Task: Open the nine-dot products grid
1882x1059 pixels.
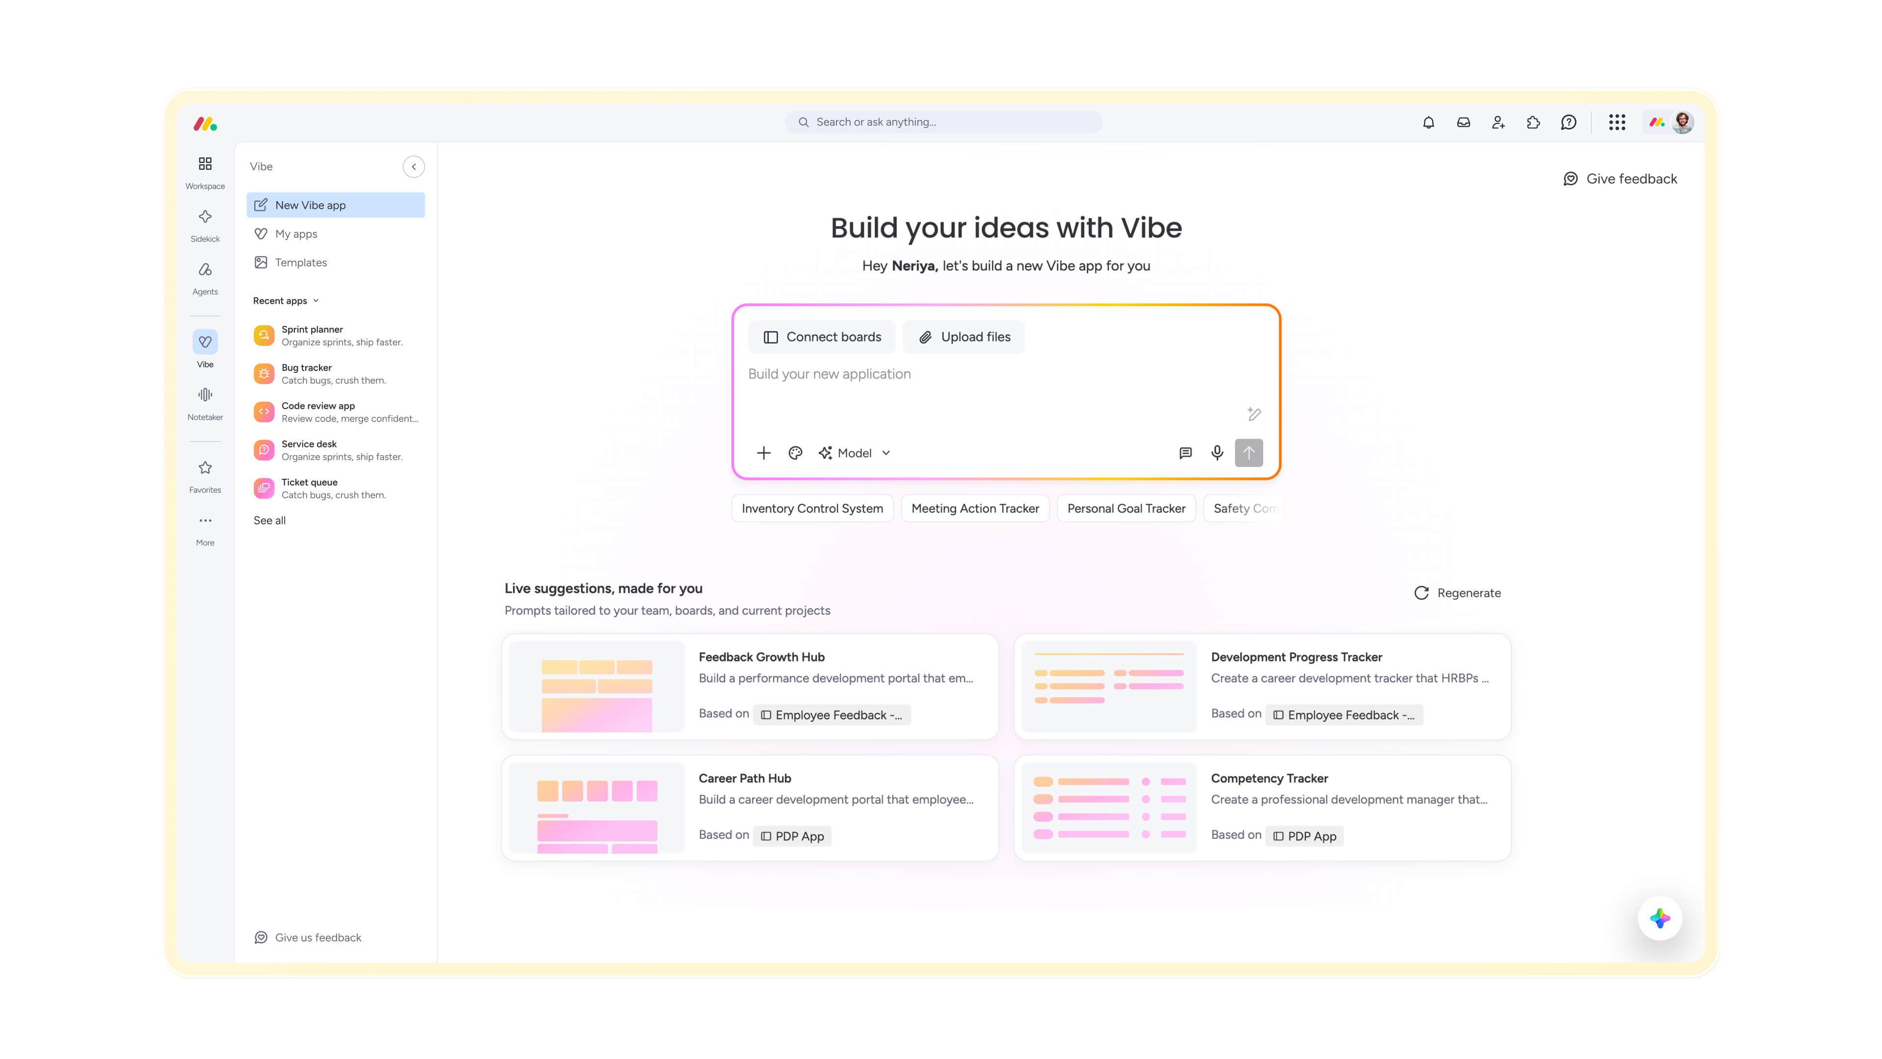Action: pyautogui.click(x=1617, y=122)
